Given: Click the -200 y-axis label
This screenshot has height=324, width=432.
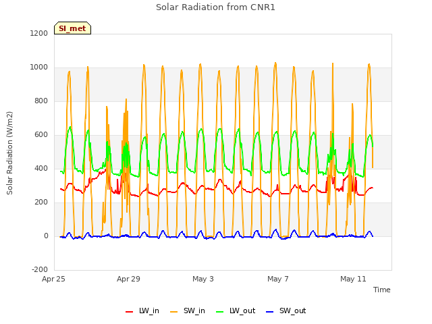Looking at the screenshot, I should 40,269.
